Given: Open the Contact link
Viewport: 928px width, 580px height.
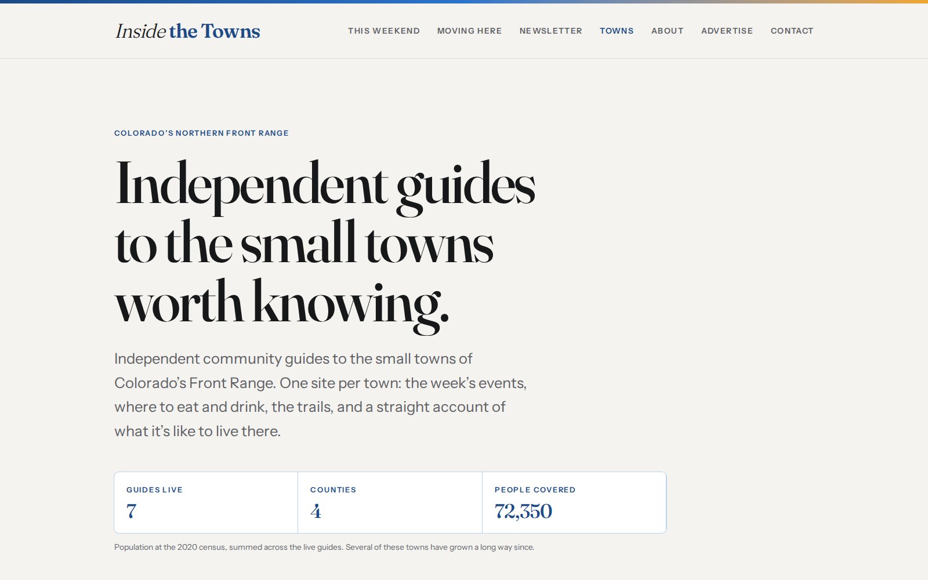Looking at the screenshot, I should [x=792, y=31].
